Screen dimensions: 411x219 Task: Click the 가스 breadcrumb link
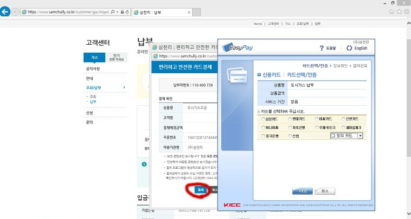[288, 24]
